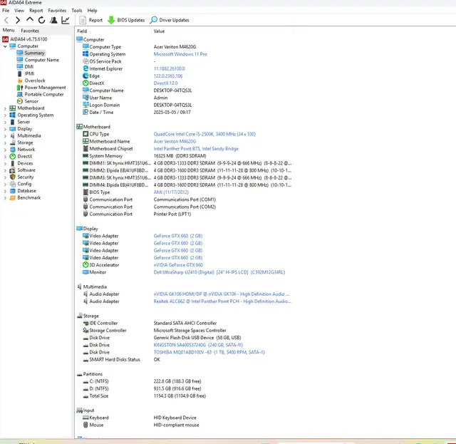This screenshot has width=456, height=444.
Task: Open the graph chart toolbar icon
Action: (x=66, y=20)
